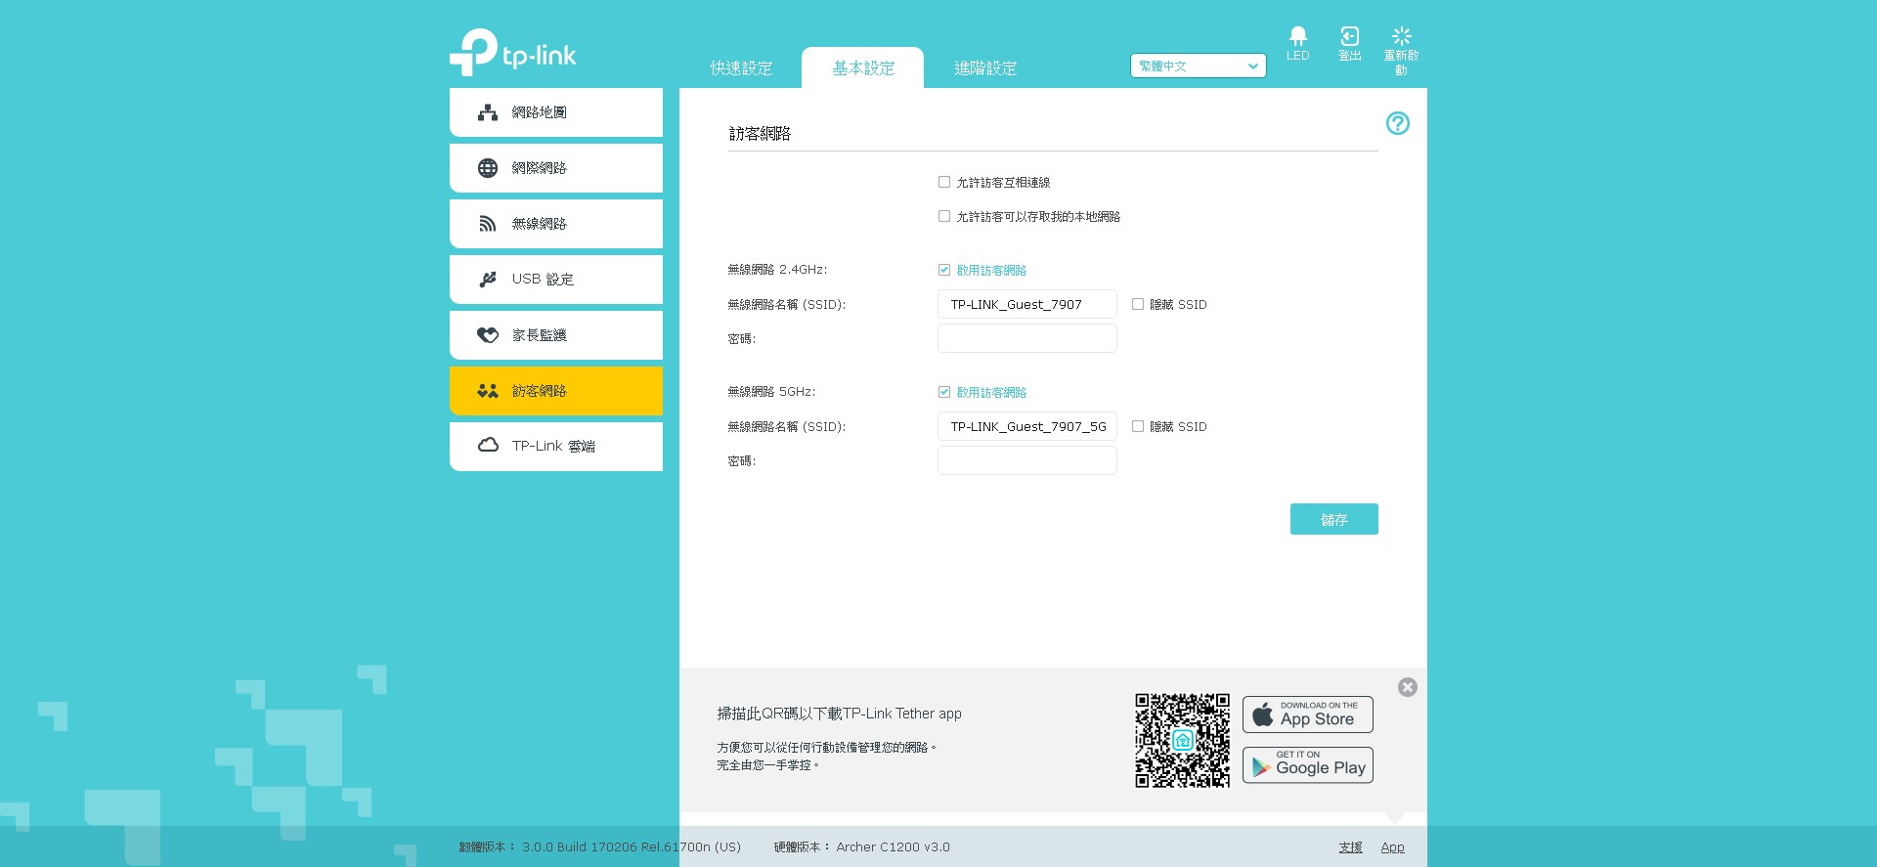The width and height of the screenshot is (1877, 867).
Task: Open 無線網路 menu item
Action: pyautogui.click(x=556, y=224)
